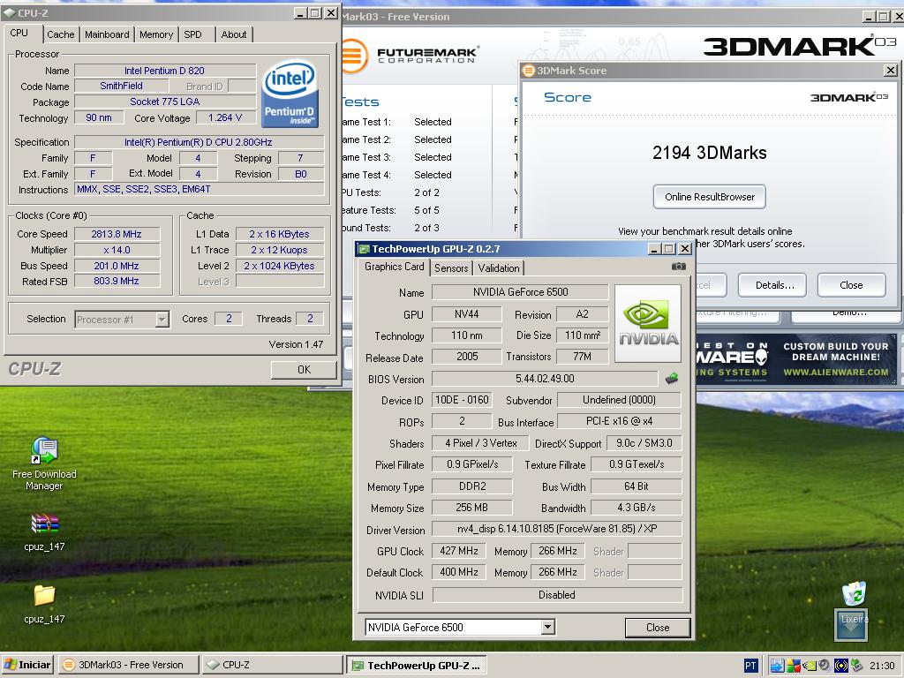The image size is (904, 678).
Task: Click the GPU-Z Name field NVIDIA GeForce 6500
Action: pos(520,291)
